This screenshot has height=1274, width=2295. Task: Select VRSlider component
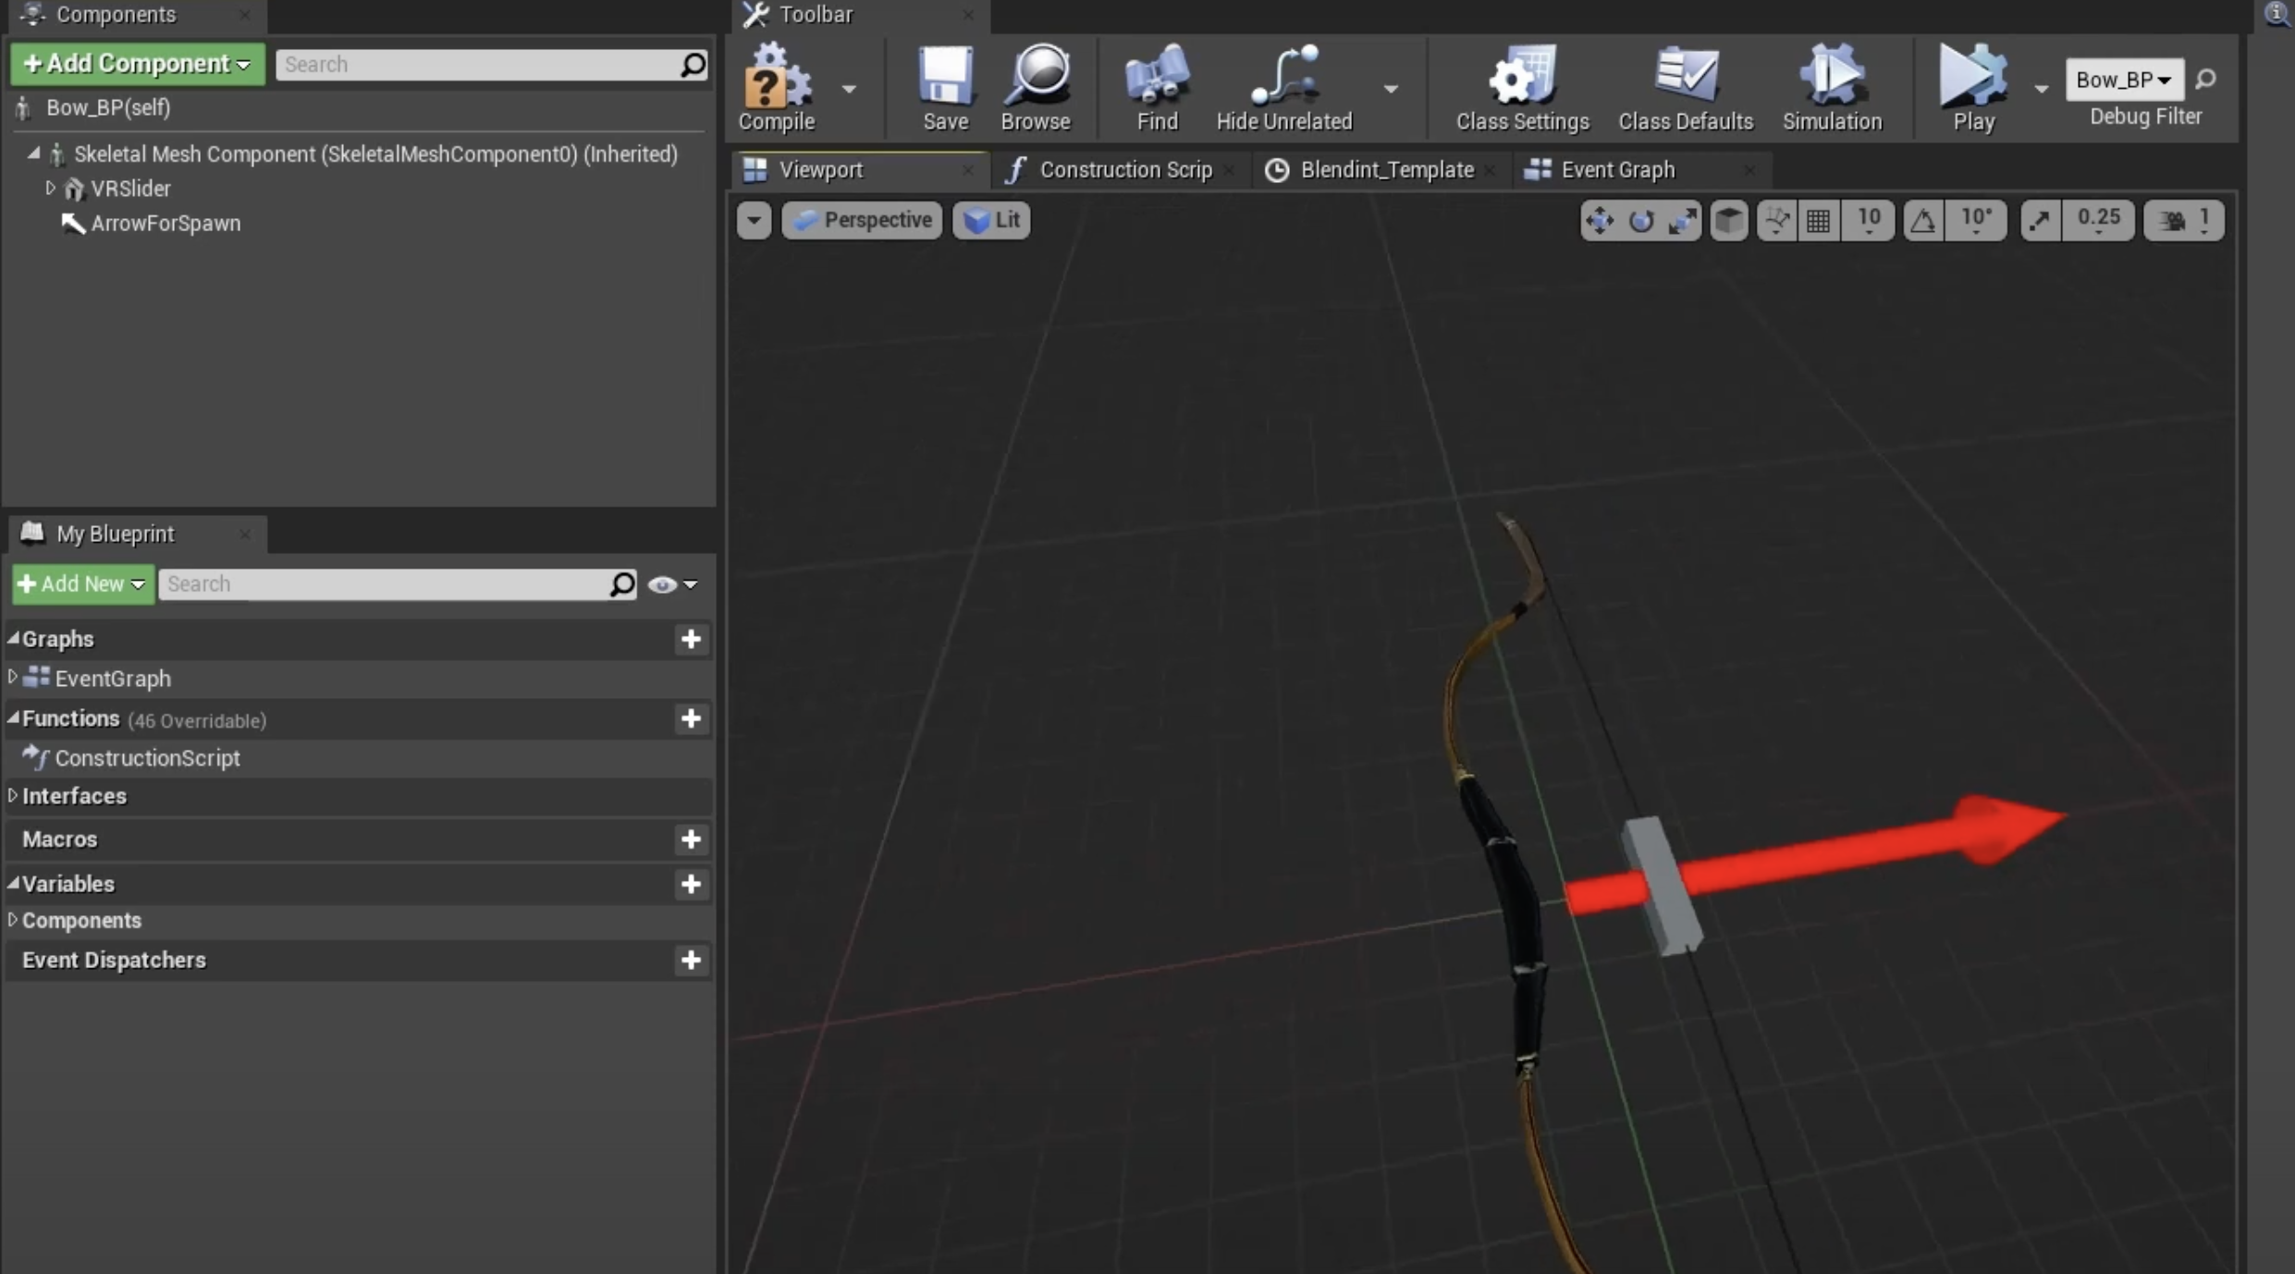tap(130, 189)
